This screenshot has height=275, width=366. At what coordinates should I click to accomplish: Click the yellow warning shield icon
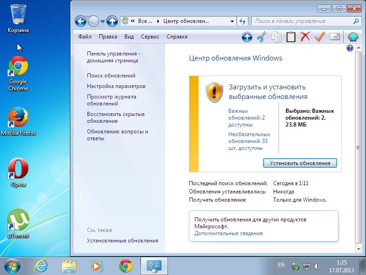click(214, 92)
